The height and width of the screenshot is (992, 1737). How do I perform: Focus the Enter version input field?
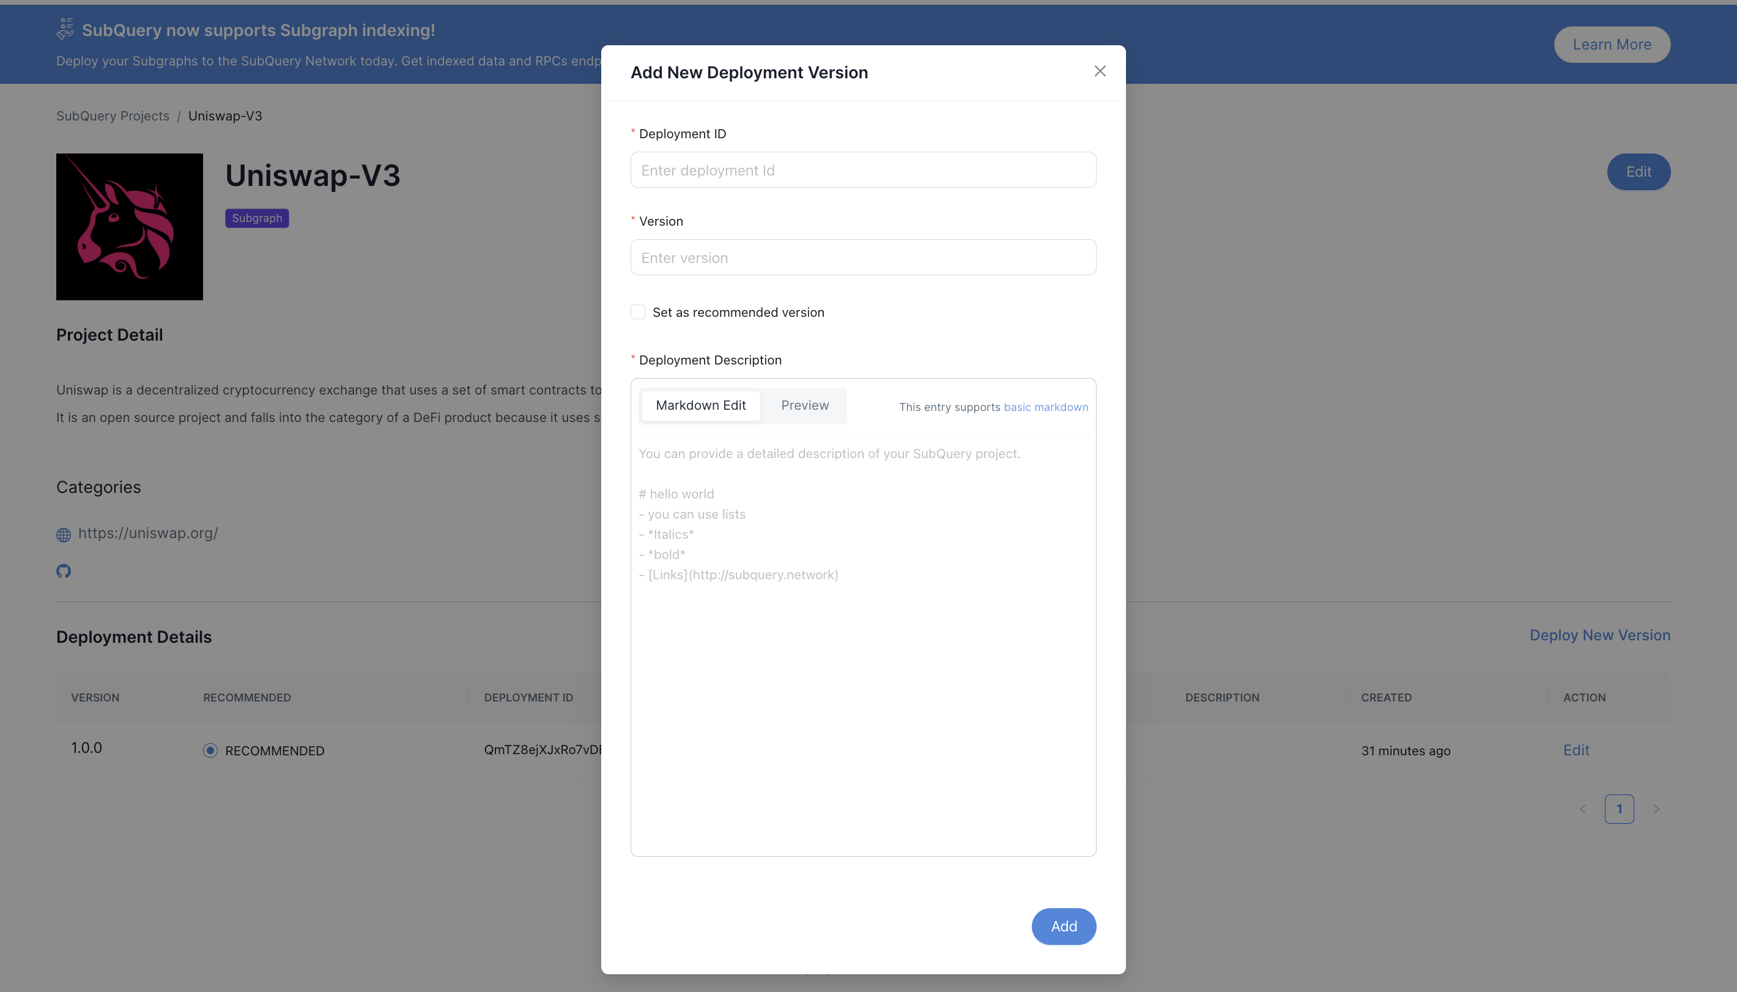[x=863, y=257]
